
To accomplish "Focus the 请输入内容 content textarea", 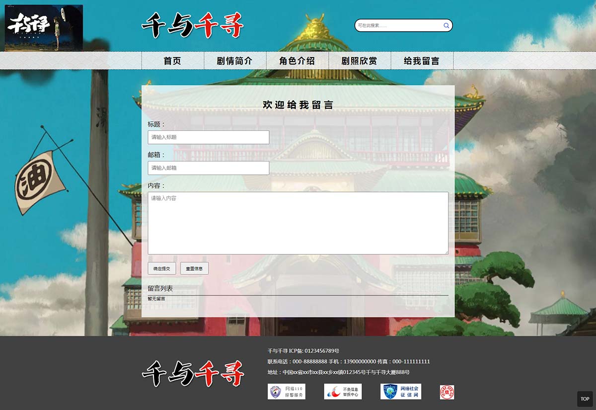I will click(x=298, y=223).
